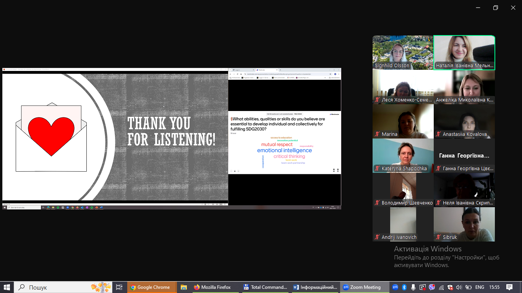Switch input language ENG
The width and height of the screenshot is (522, 293).
click(479, 287)
